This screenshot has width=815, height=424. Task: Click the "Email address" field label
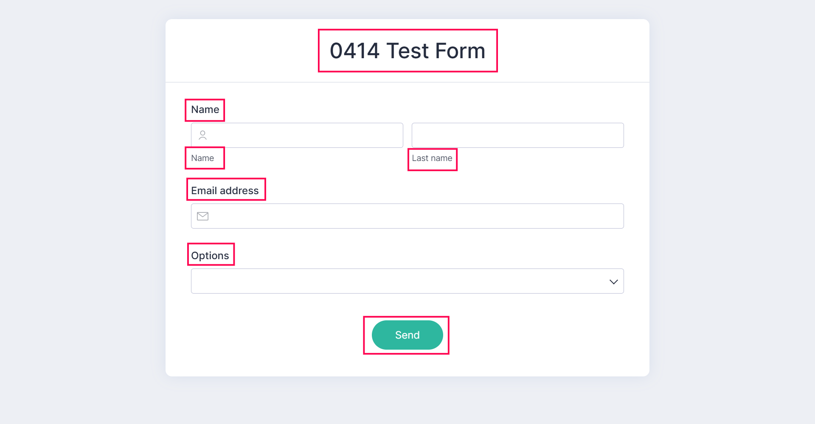[225, 191]
